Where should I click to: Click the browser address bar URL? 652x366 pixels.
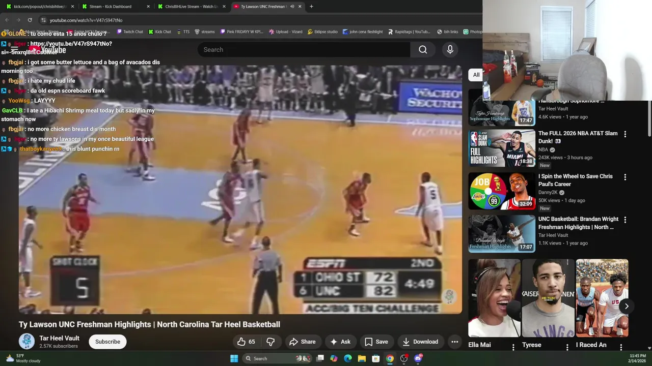86,20
